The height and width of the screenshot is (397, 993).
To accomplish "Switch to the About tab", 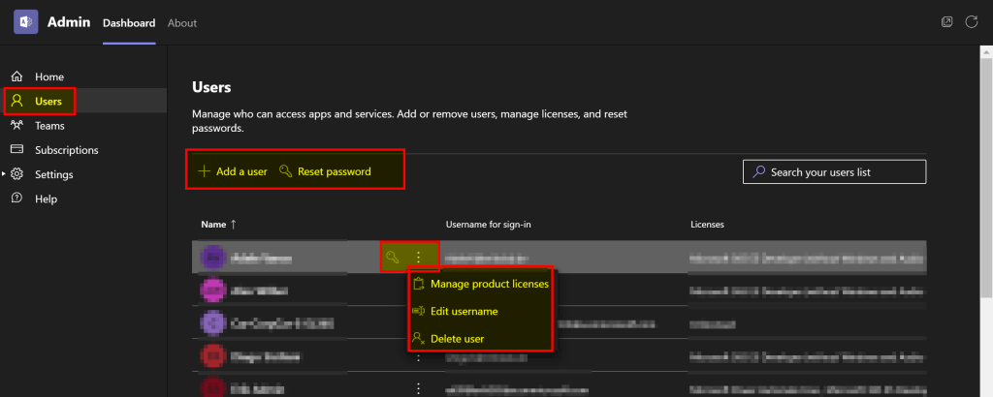I will click(181, 22).
